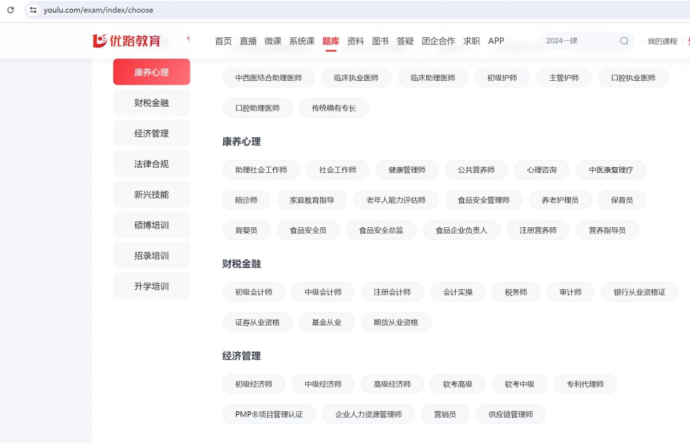Screen dimensions: 690x443
Task: Choose 临床执业医师 exam
Action: (356, 78)
